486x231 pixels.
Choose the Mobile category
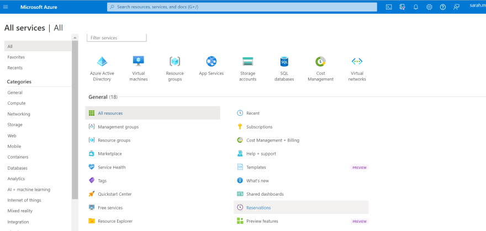tap(14, 147)
